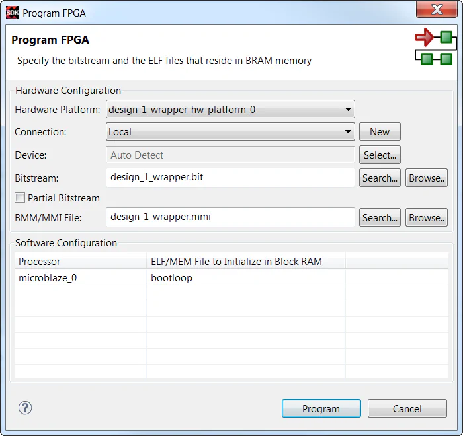Screen dimensions: 463x436
Task: Enable the Partial Bitstream checkbox
Action: coord(20,198)
